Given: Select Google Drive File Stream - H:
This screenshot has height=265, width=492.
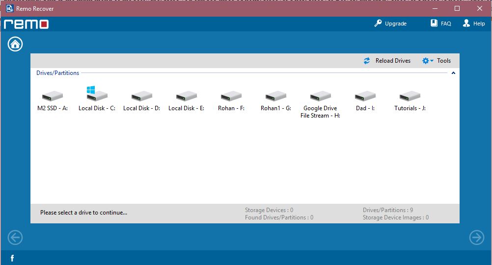Looking at the screenshot, I should click(x=320, y=97).
